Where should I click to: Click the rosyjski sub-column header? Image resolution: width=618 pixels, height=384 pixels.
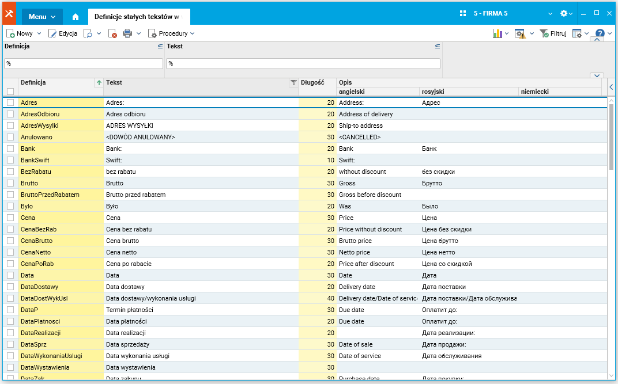469,92
